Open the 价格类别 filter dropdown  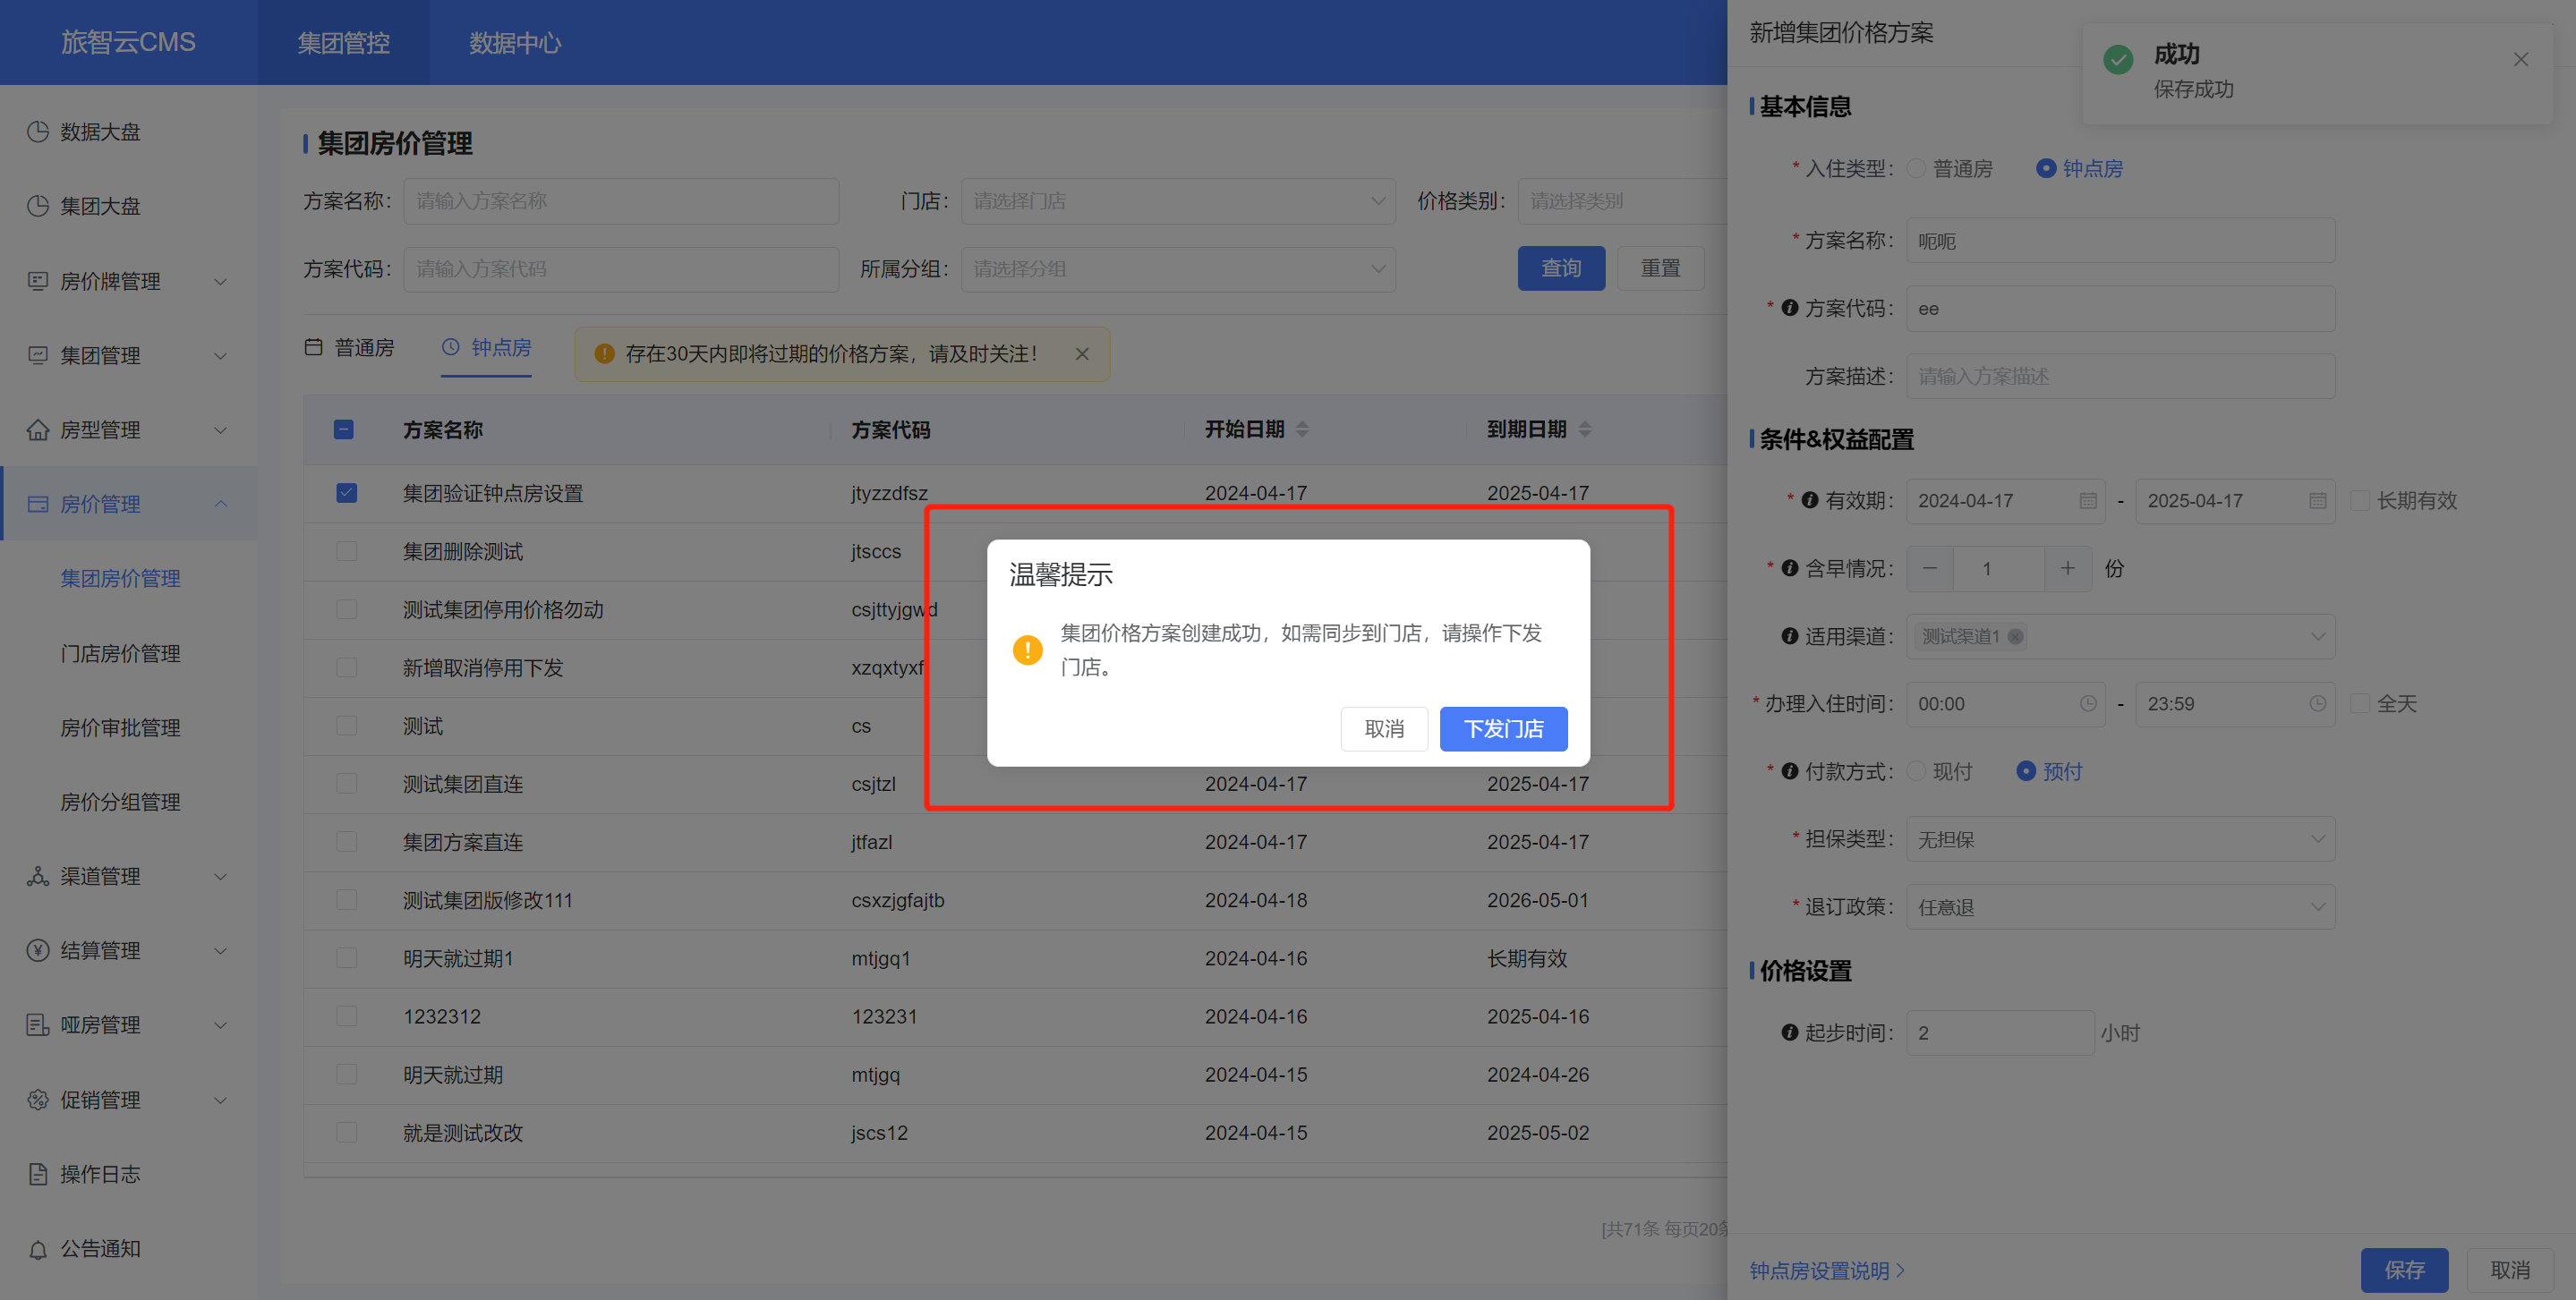pos(1622,200)
